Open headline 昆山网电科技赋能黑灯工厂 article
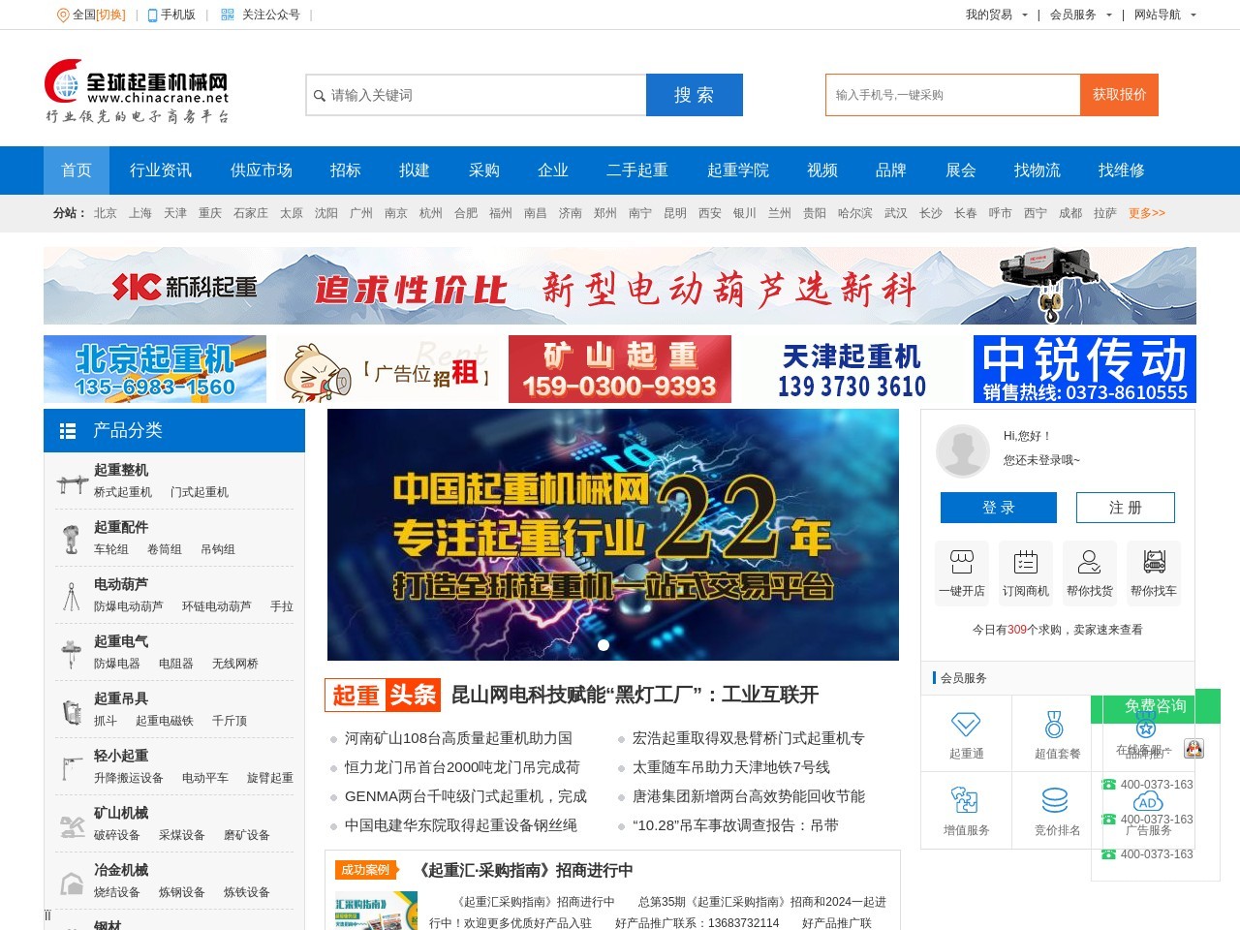Viewport: 1240px width, 930px height. [635, 695]
